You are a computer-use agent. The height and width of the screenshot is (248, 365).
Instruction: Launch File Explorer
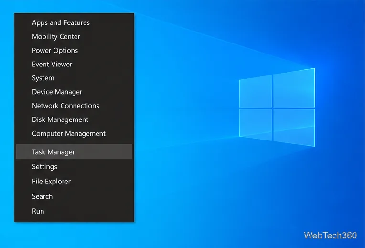tap(74, 182)
